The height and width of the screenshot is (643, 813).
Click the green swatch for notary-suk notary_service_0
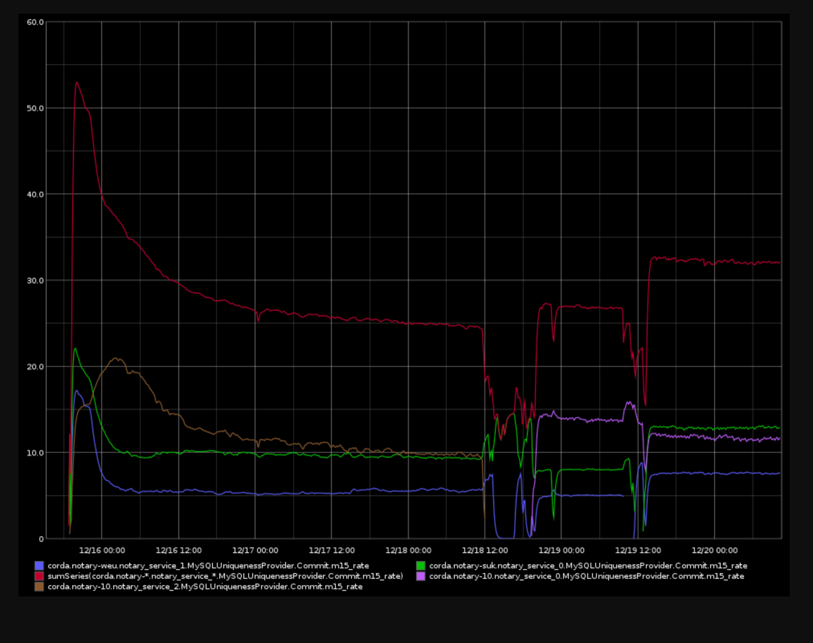421,566
